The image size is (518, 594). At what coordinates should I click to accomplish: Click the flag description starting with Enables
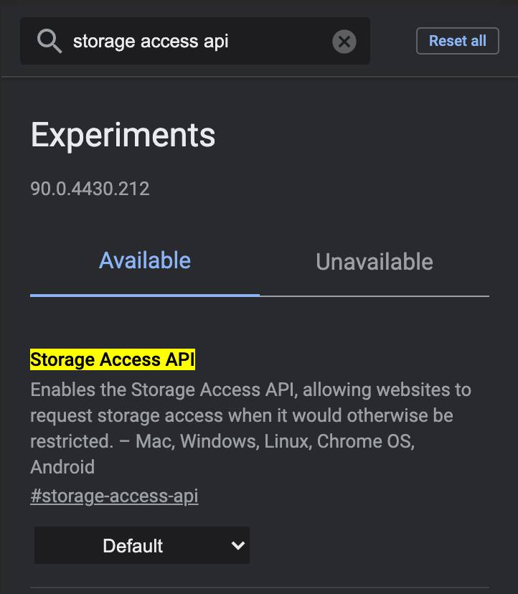point(250,390)
